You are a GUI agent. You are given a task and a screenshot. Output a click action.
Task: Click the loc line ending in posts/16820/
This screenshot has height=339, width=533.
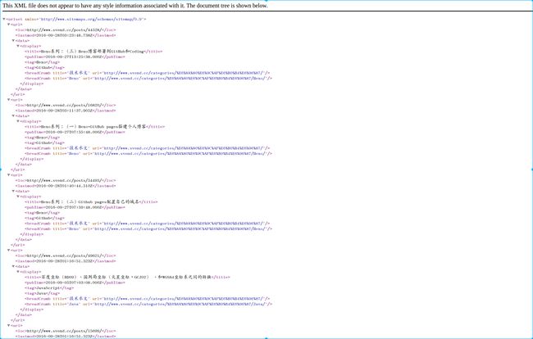pos(66,106)
